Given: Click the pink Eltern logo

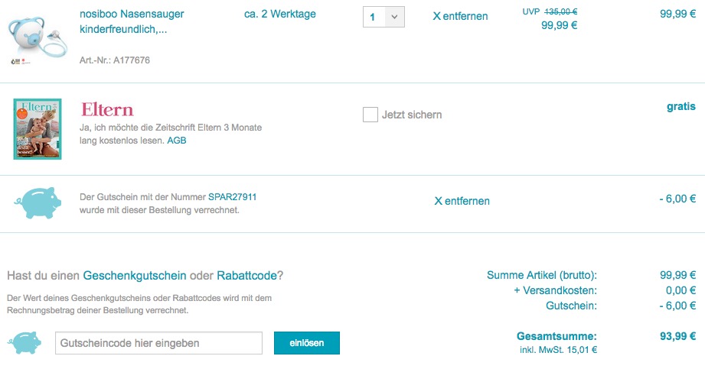Looking at the screenshot, I should tap(107, 109).
